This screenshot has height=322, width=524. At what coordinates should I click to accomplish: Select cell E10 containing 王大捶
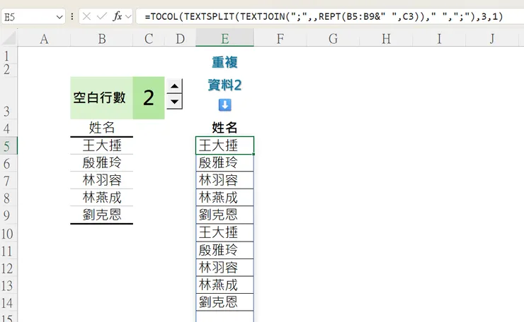pyautogui.click(x=224, y=232)
